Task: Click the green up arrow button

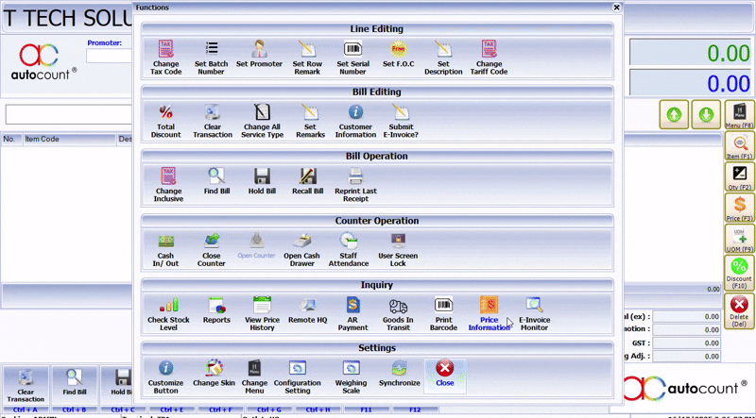Action: click(675, 114)
